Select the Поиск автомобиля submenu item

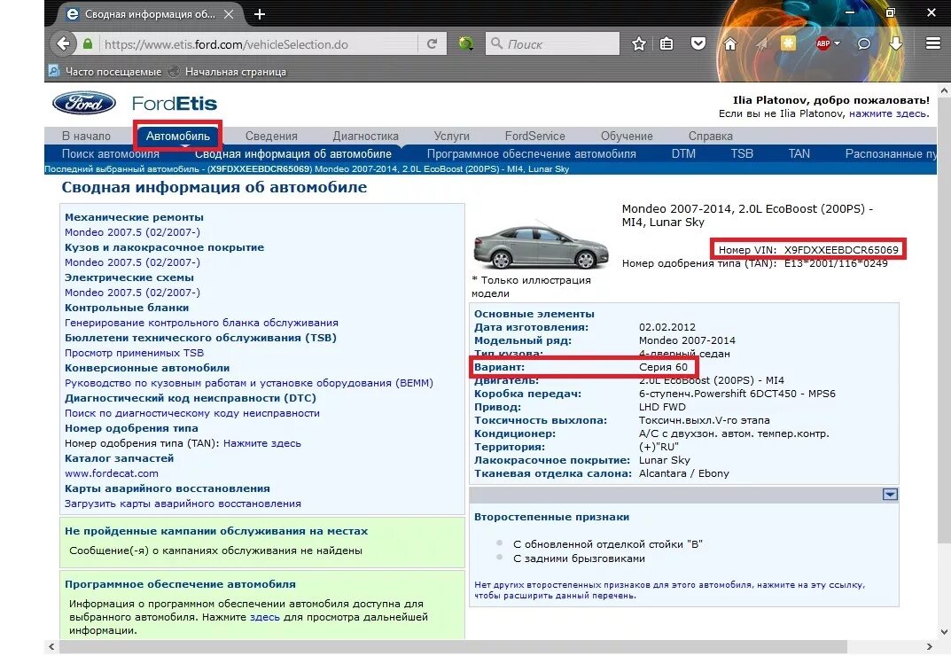coord(111,153)
